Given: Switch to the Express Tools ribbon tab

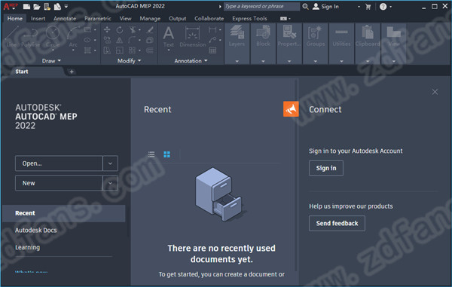Looking at the screenshot, I should 249,18.
